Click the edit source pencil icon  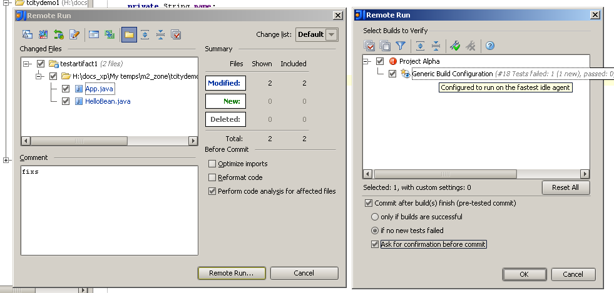click(74, 35)
